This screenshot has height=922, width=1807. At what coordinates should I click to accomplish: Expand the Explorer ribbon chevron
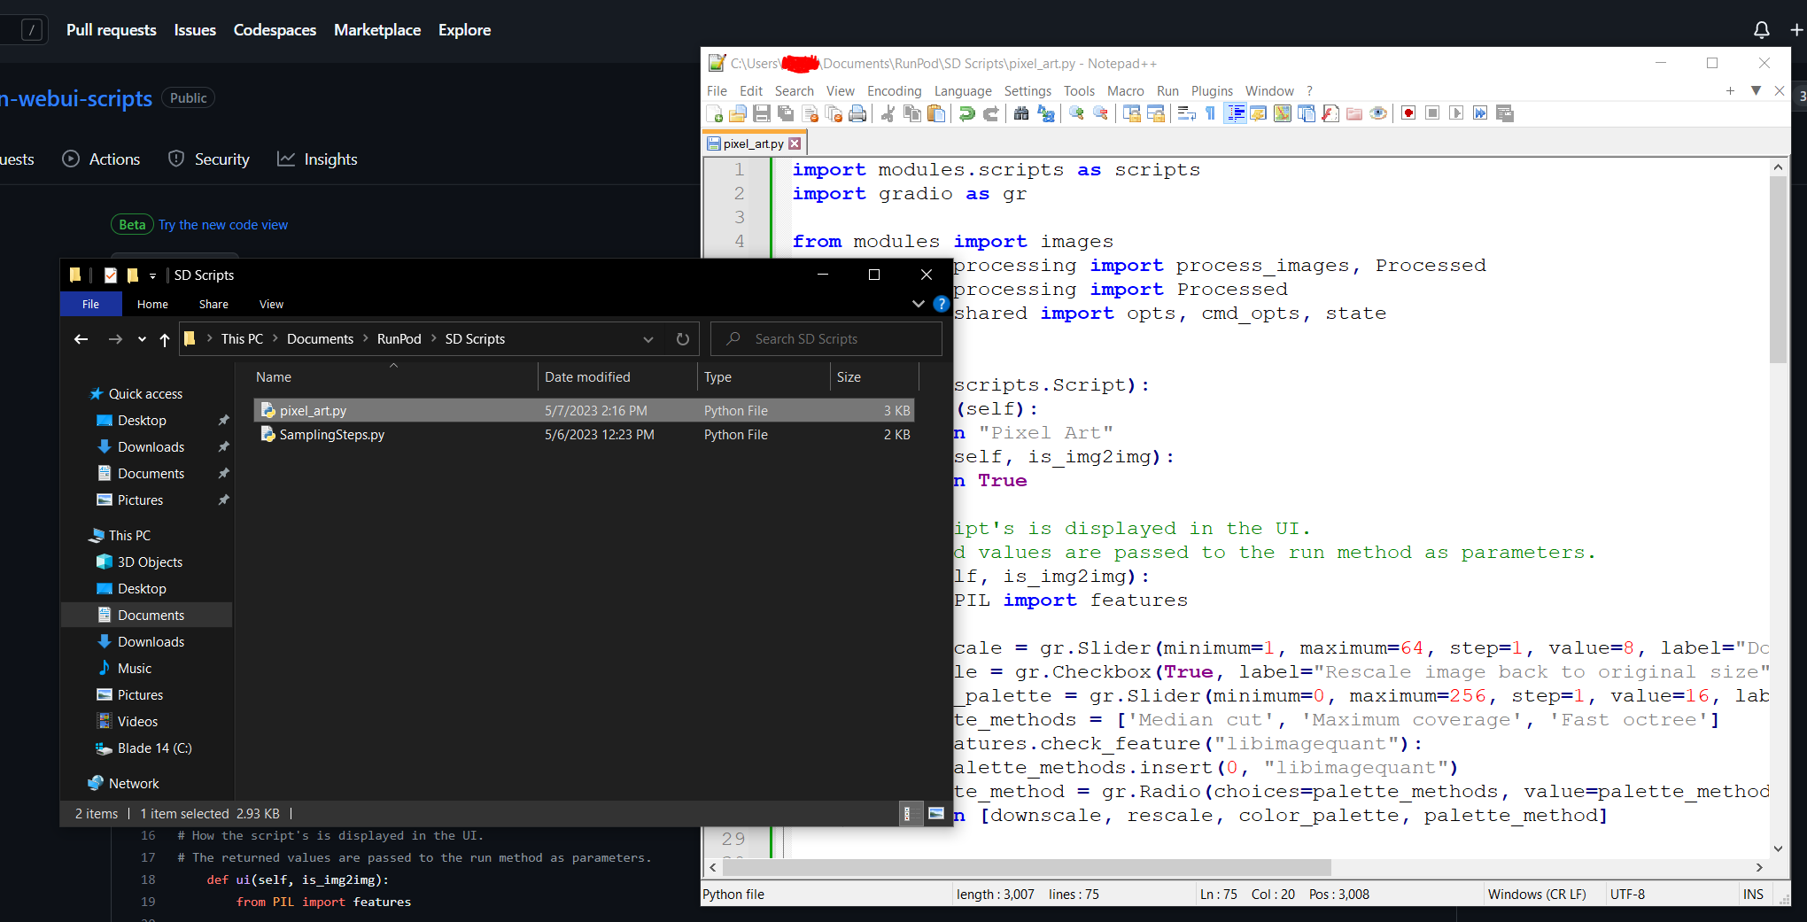pos(918,304)
